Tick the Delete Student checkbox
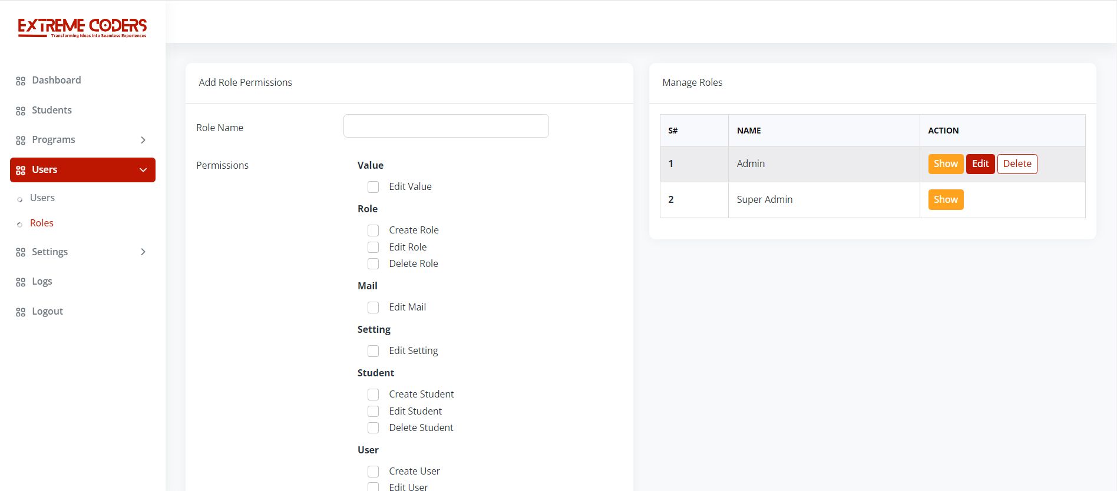1117x491 pixels. click(x=373, y=428)
